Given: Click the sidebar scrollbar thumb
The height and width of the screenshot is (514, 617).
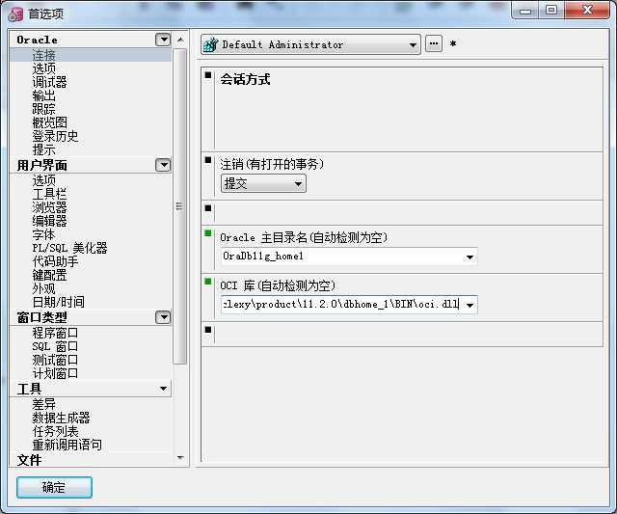Looking at the screenshot, I should [180, 205].
